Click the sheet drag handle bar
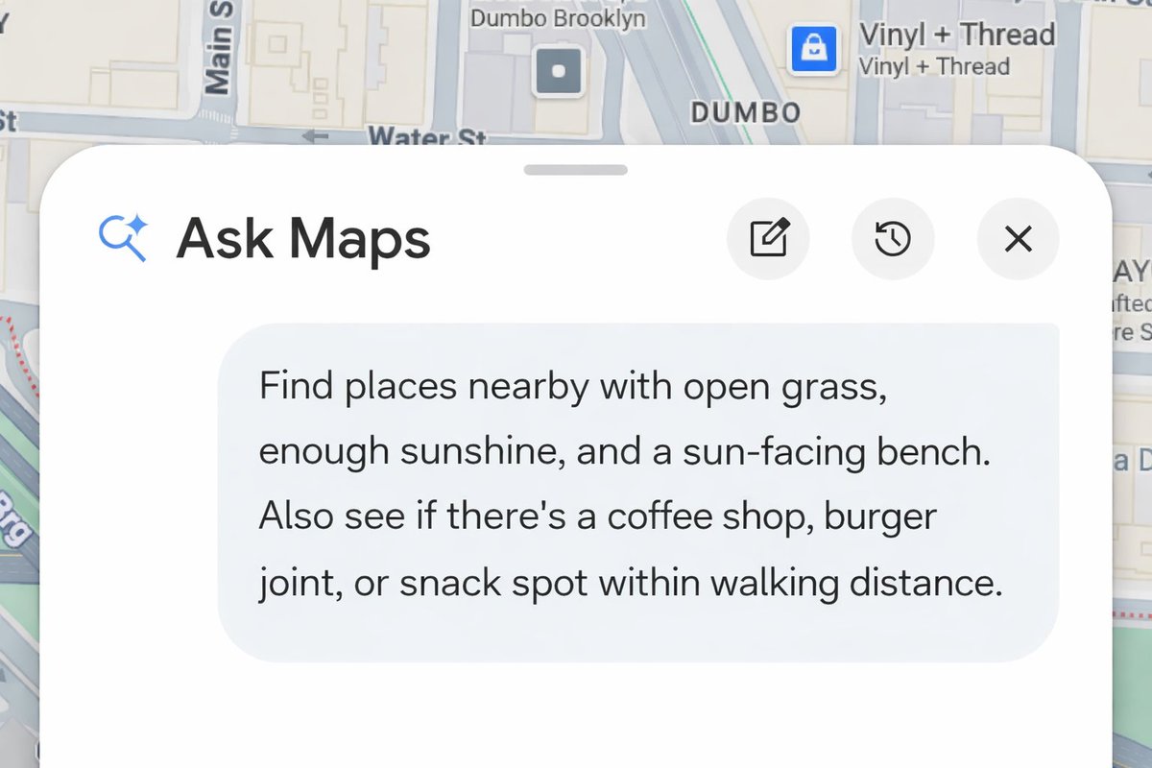Viewport: 1152px width, 768px height. pyautogui.click(x=576, y=170)
